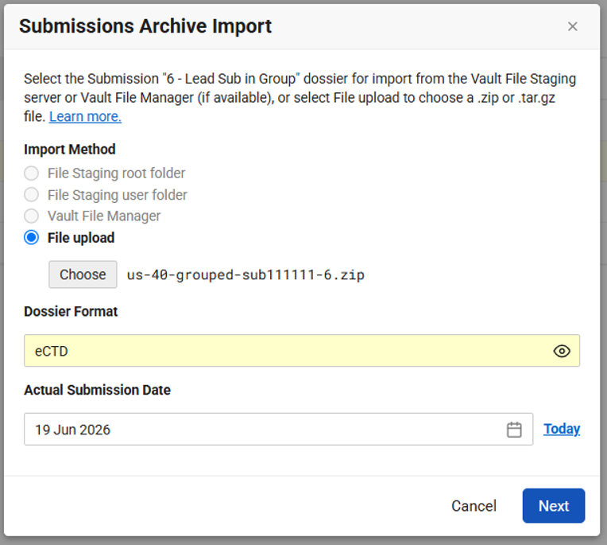Click the Dossier Format label
This screenshot has width=607, height=545.
click(71, 311)
